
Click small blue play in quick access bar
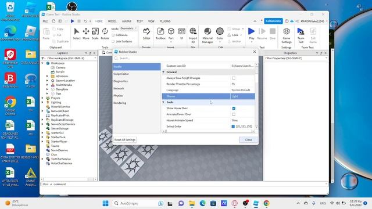[72, 21]
